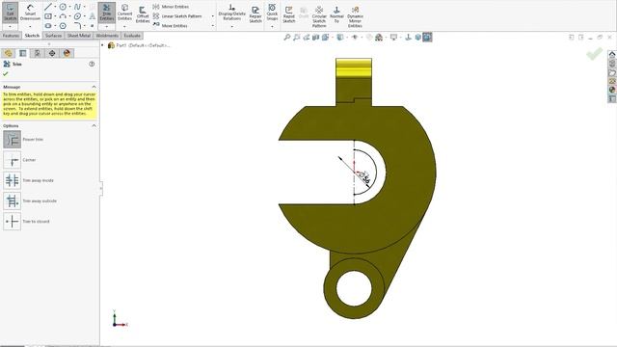Open Trim help question mark
Viewport: 617px width, 347px height.
click(92, 64)
